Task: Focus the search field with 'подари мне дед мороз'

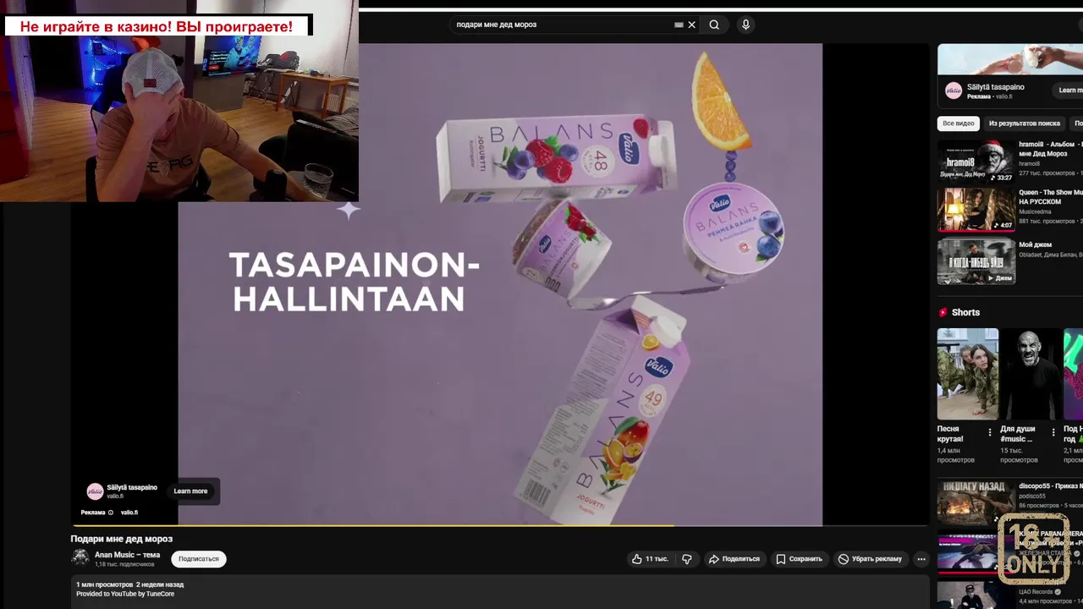Action: point(563,25)
